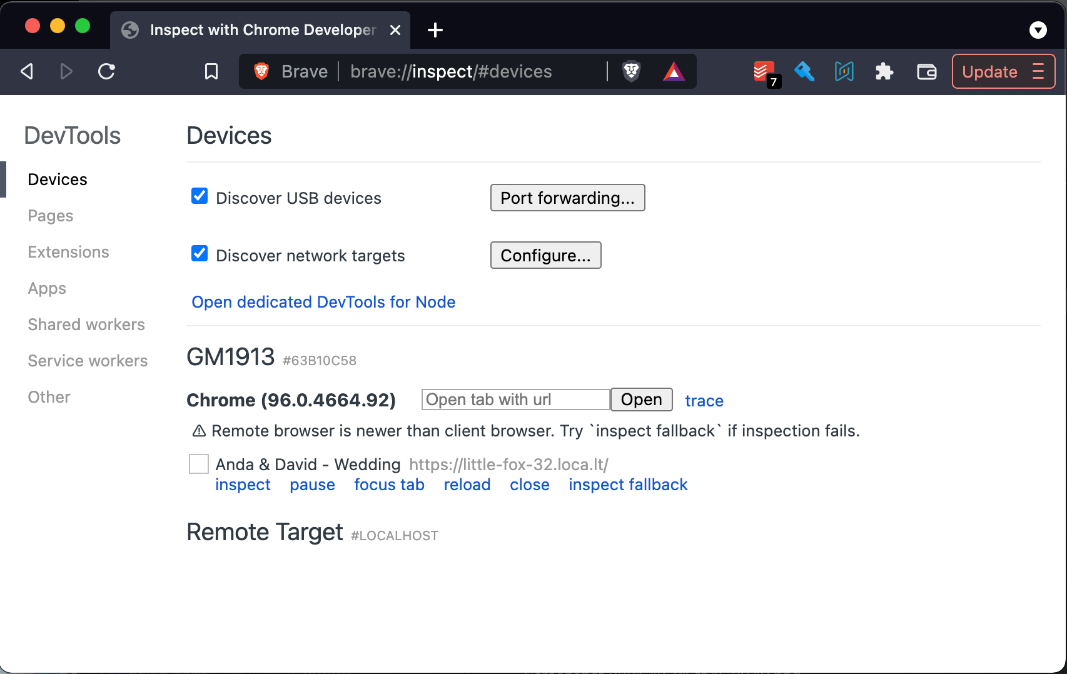
Task: Reload the page
Action: [106, 71]
